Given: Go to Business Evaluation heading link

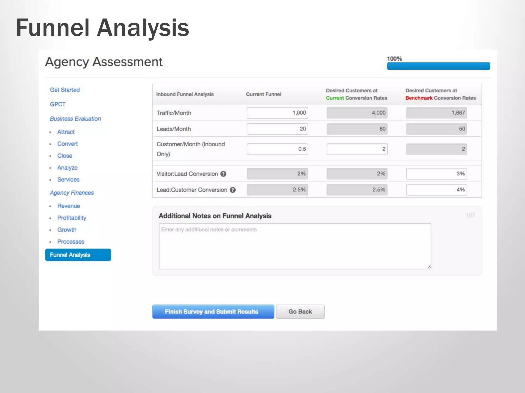Looking at the screenshot, I should (x=75, y=119).
